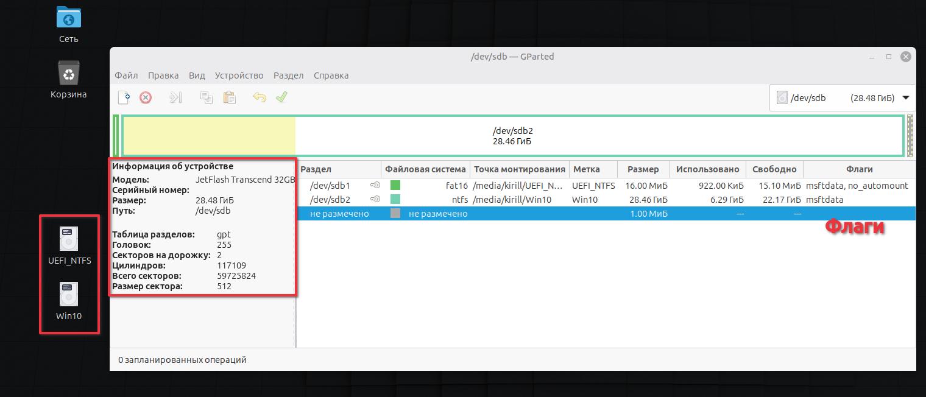
Task: Select the small /dev/sdb1 block in disk map
Action: point(116,136)
